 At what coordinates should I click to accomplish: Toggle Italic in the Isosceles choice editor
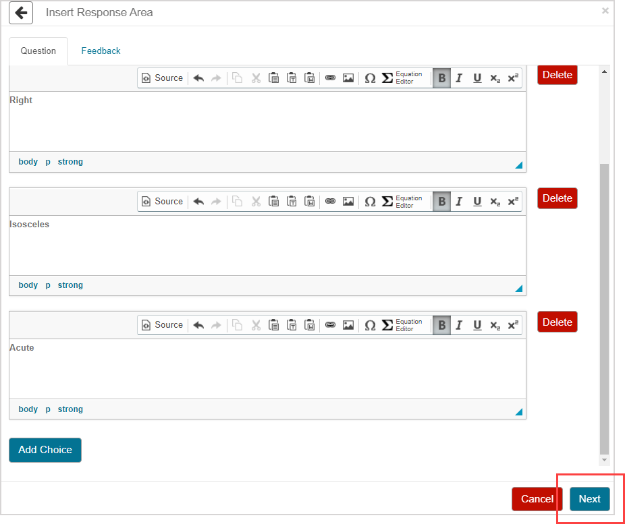tap(459, 201)
